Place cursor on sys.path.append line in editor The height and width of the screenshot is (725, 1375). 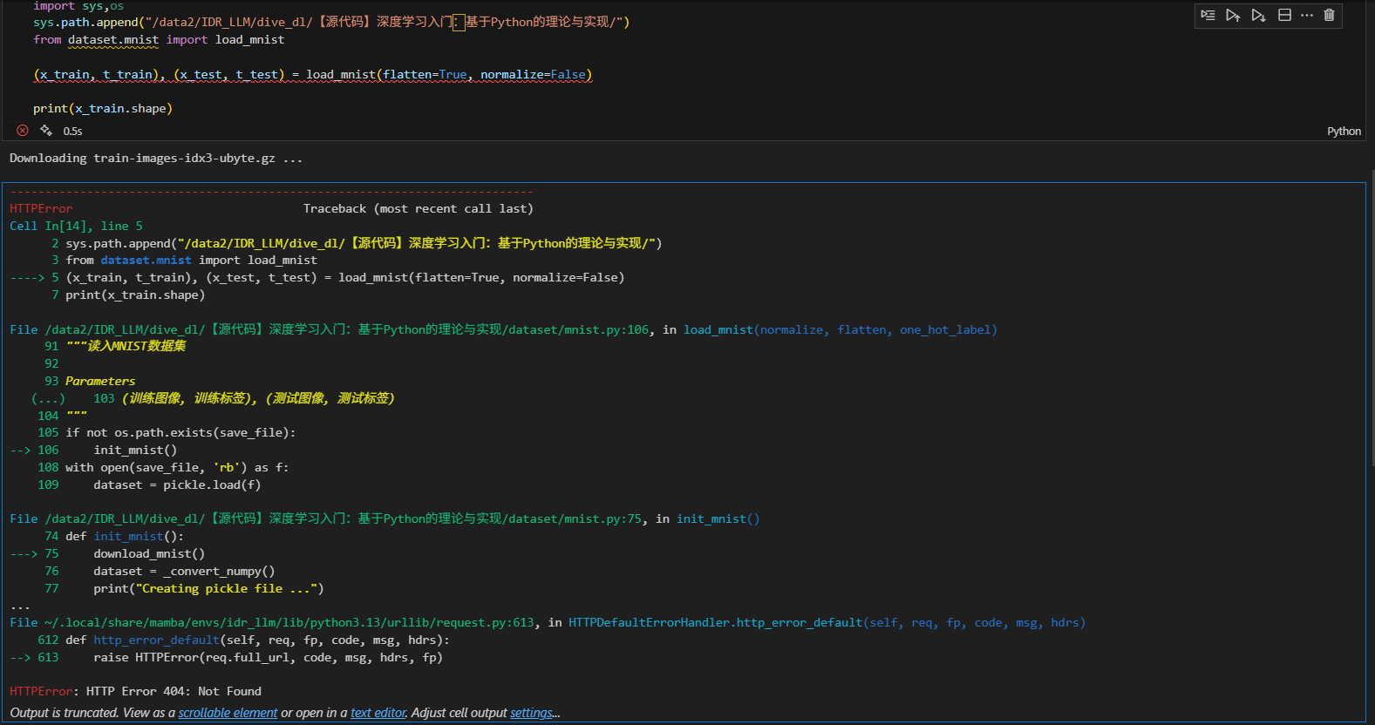tap(331, 22)
